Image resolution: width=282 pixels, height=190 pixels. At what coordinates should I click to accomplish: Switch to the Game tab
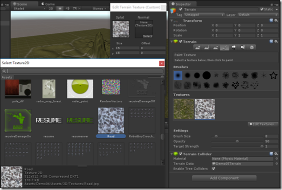click(48, 4)
